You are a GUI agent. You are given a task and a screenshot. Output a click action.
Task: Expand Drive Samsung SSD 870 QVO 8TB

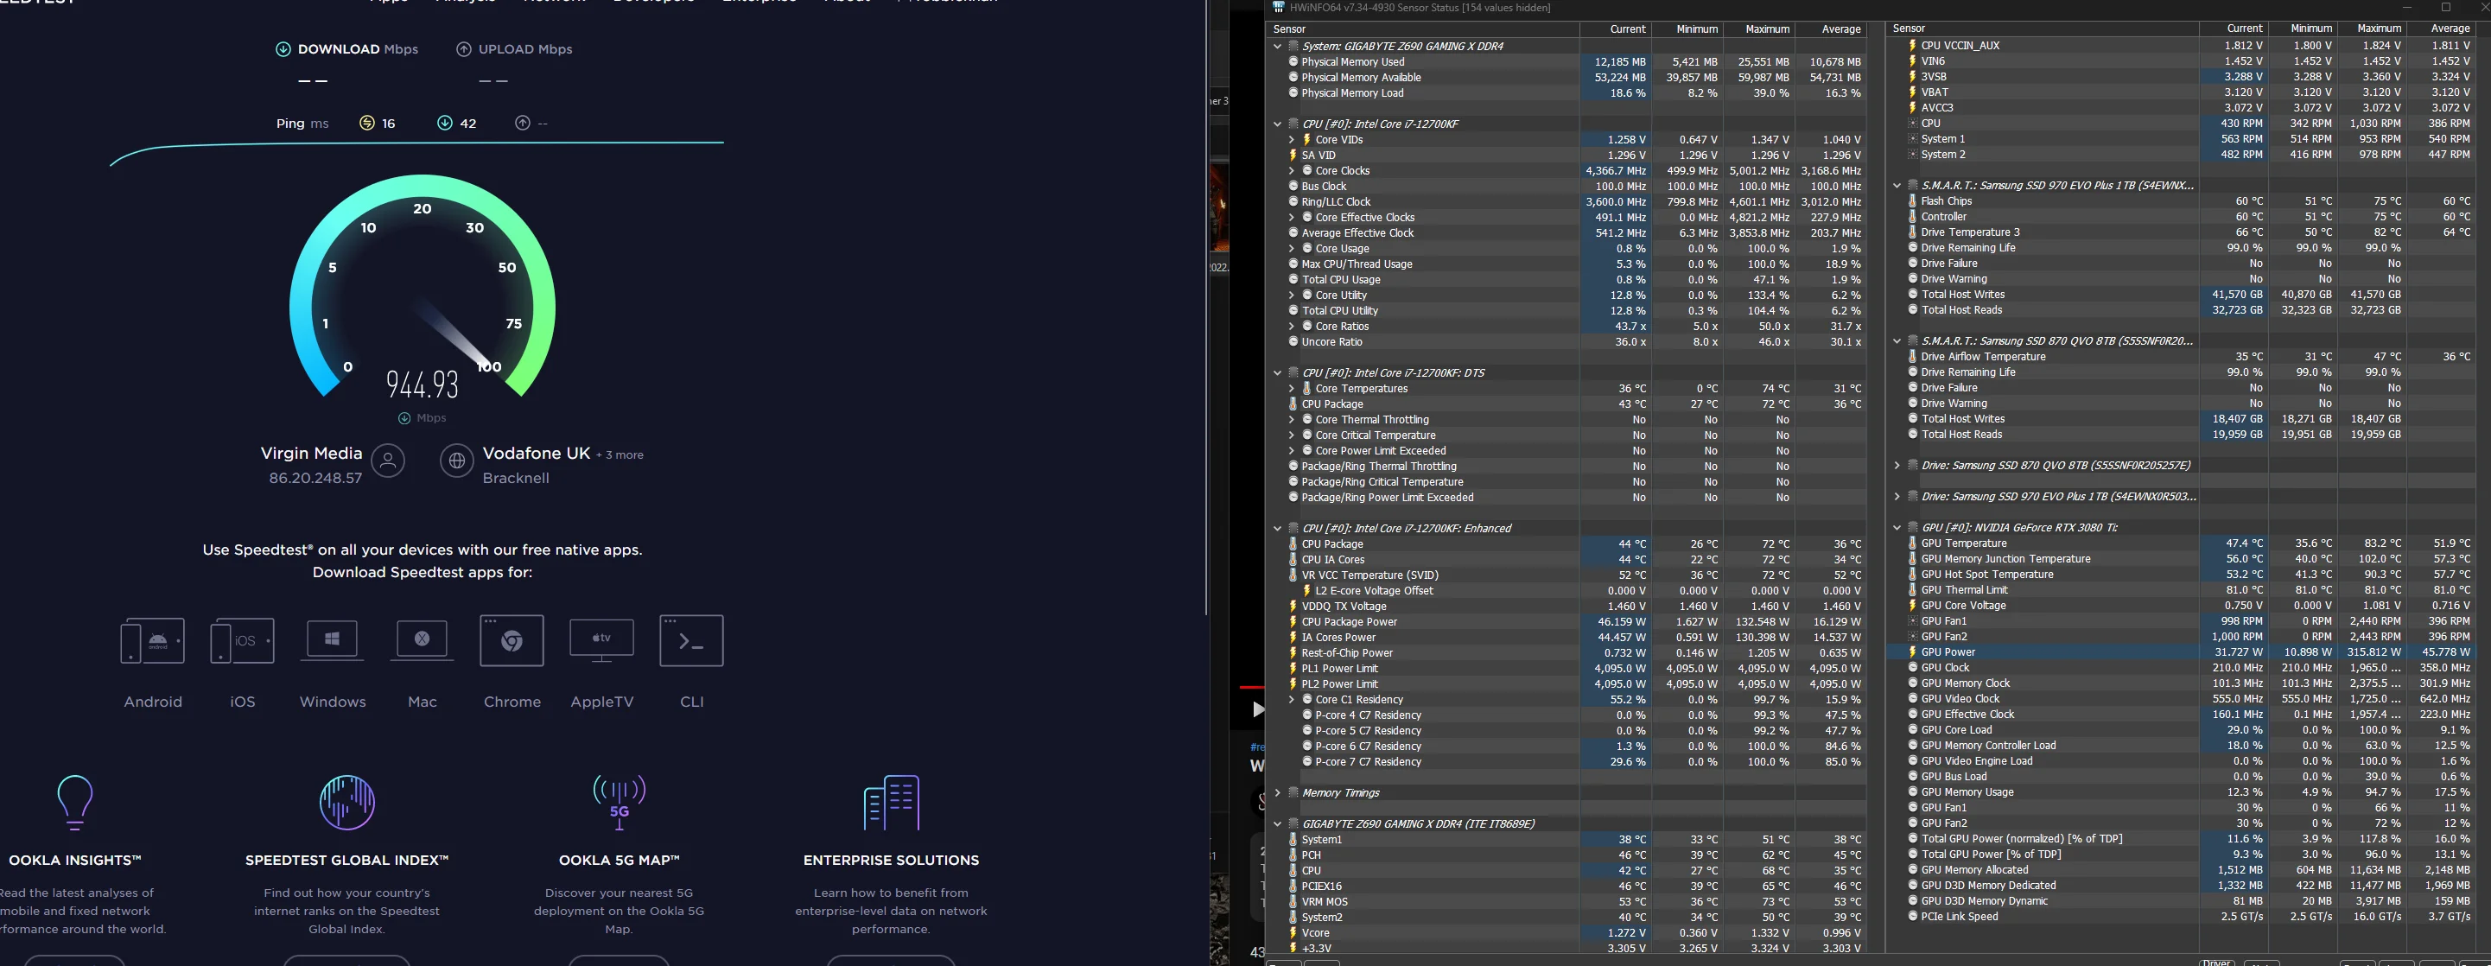pos(1897,465)
